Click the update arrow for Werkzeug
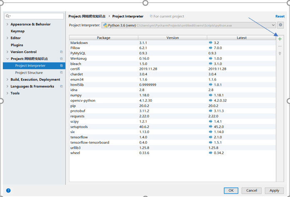Screen dimensions: 290x197 click(210, 59)
